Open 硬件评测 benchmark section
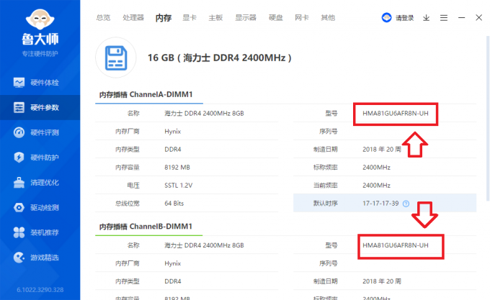Viewport: 490px width, 300px height. (40, 132)
